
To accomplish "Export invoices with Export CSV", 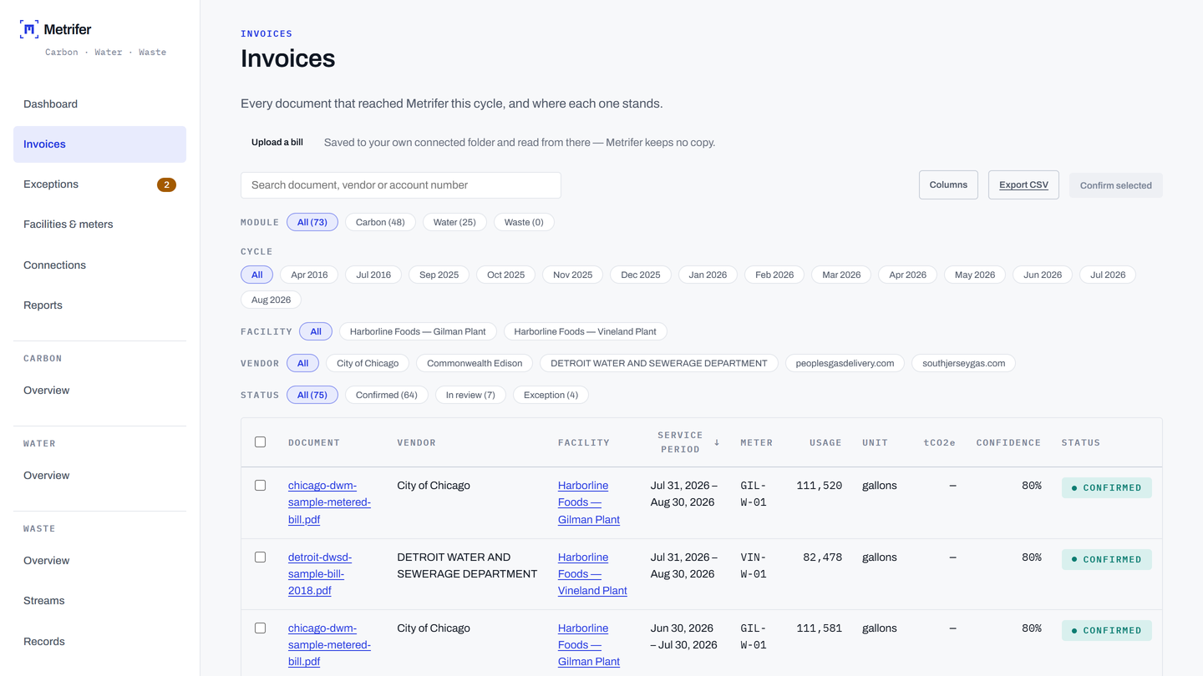I will coord(1023,185).
